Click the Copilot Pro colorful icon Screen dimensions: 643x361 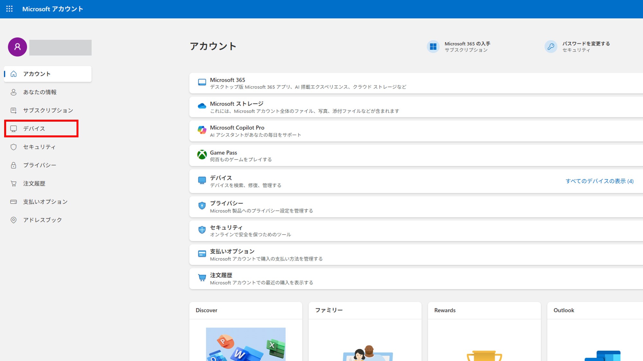coord(202,130)
